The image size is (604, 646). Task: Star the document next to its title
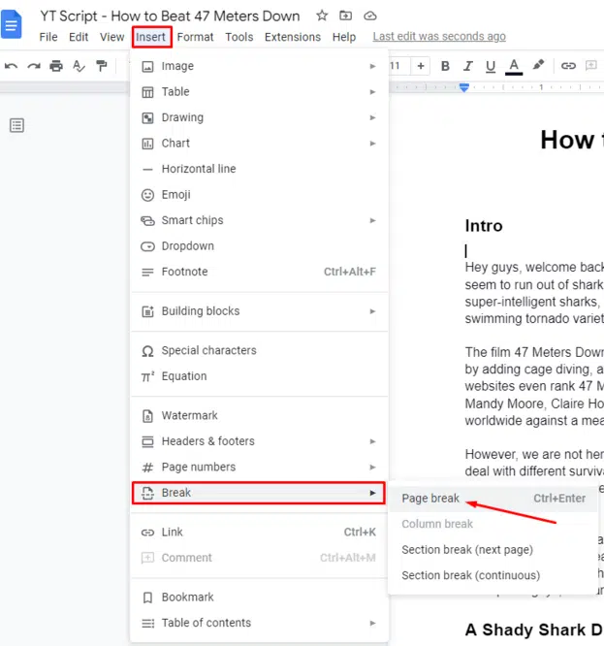pos(322,16)
